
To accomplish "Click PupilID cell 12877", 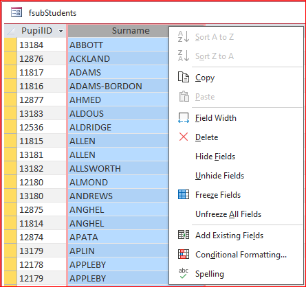I will [x=41, y=100].
